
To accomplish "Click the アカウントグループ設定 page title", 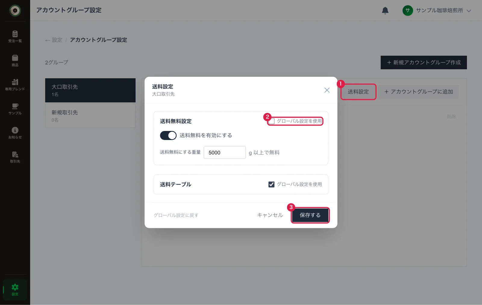I will pos(69,10).
